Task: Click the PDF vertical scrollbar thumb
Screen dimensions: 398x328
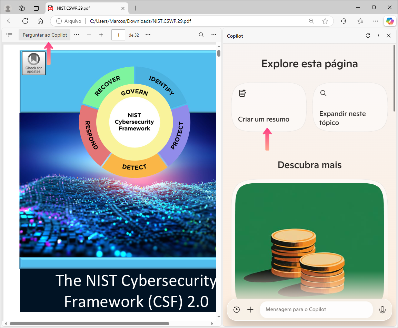Action: click(219, 54)
